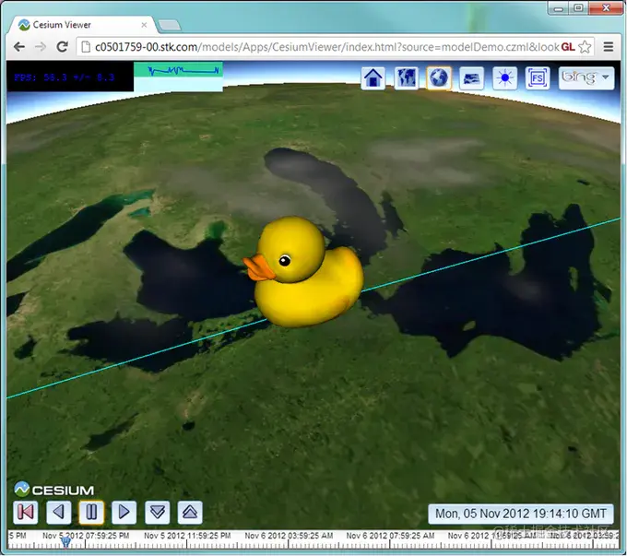Speed up the animation

point(190,512)
